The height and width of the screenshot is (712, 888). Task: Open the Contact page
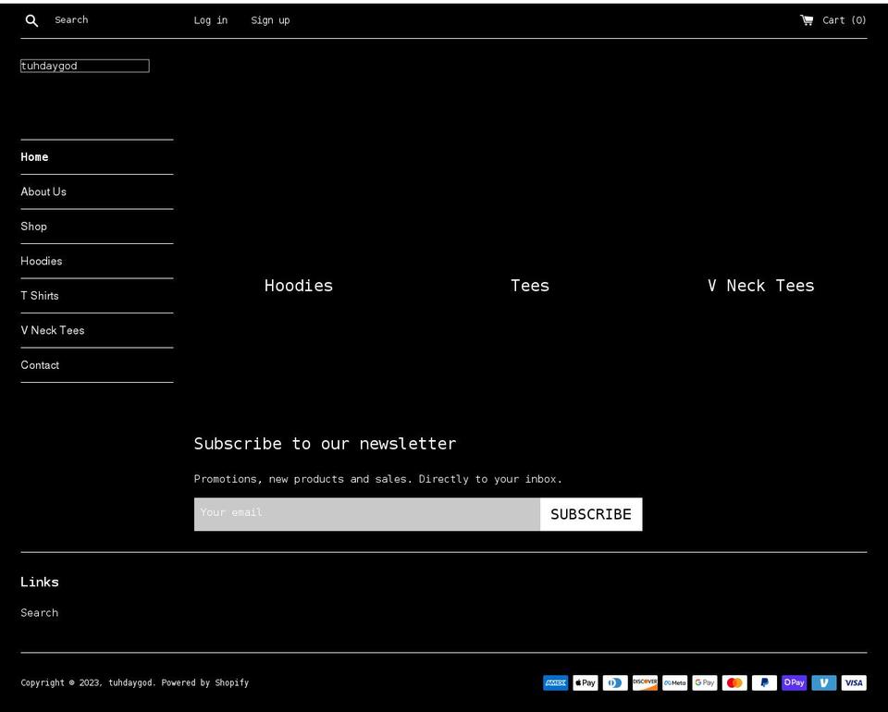coord(40,364)
